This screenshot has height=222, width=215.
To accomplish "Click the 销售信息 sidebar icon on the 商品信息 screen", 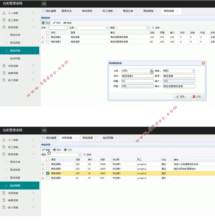I will coord(4,73).
